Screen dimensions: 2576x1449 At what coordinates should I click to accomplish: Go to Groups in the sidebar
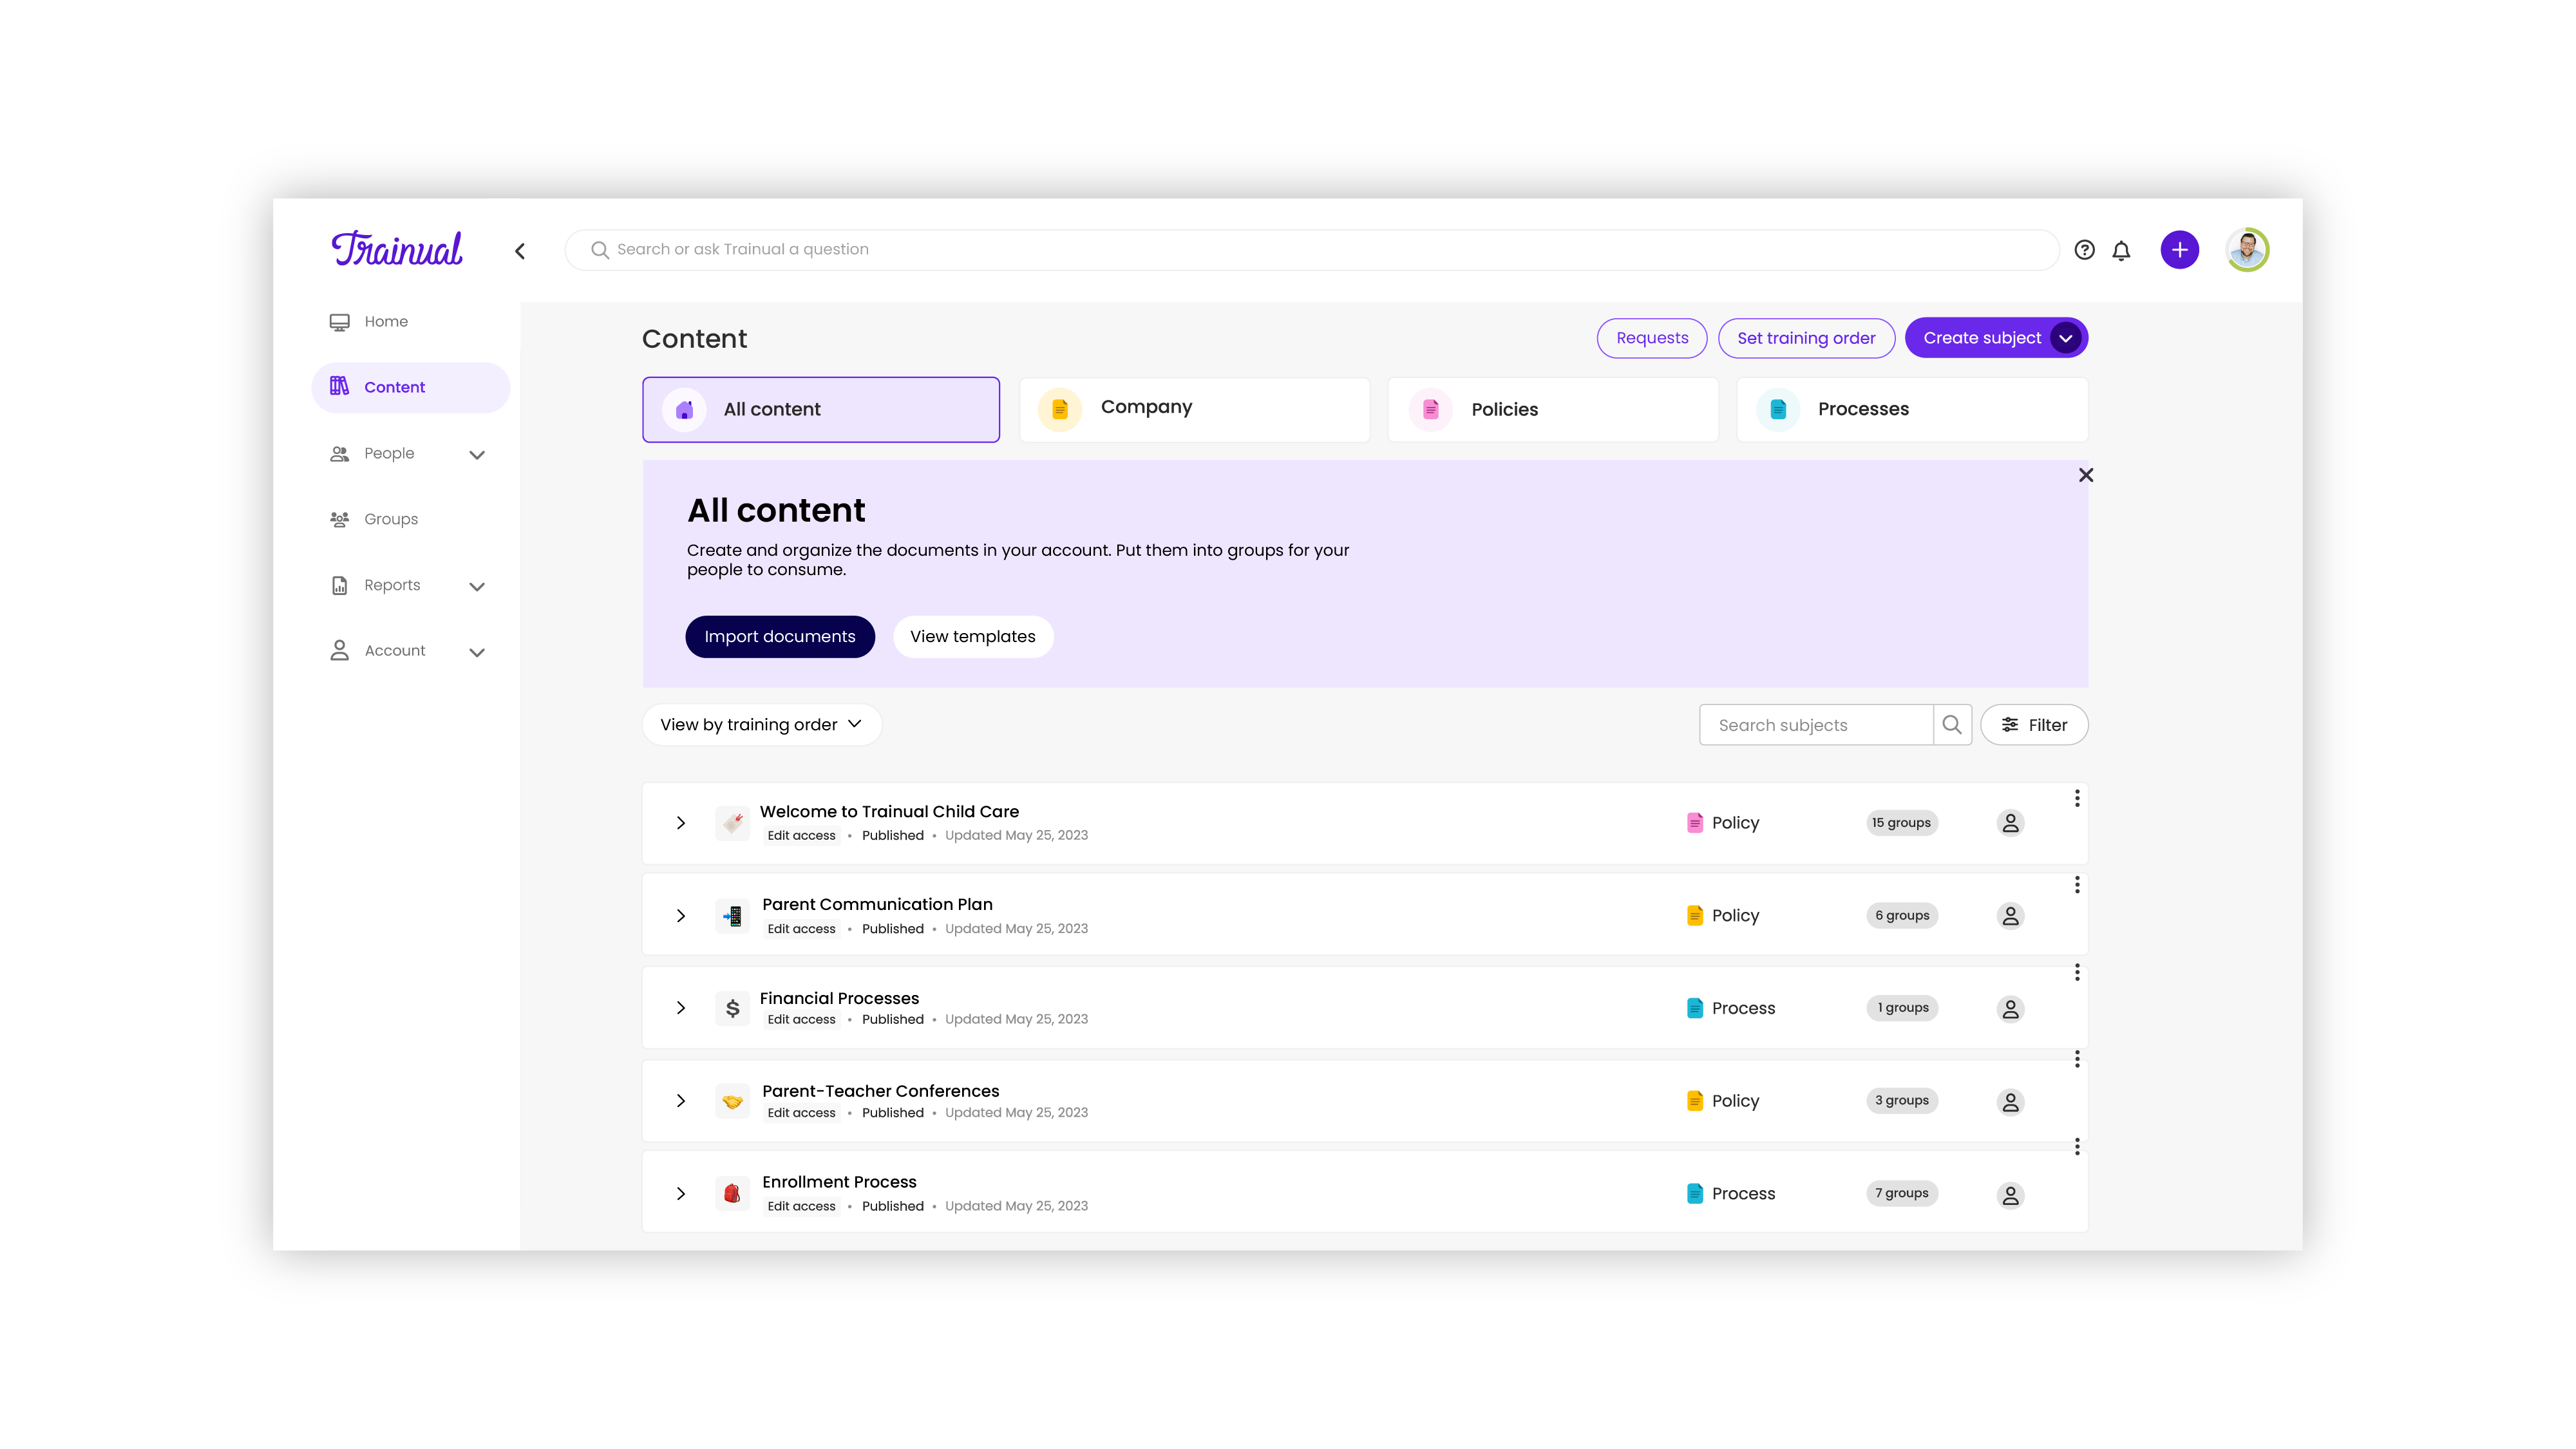pos(391,519)
